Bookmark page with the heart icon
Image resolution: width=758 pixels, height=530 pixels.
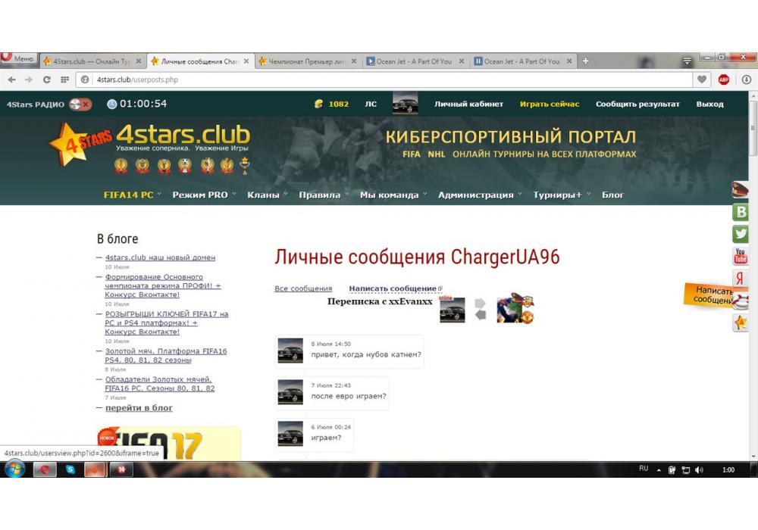click(x=702, y=79)
